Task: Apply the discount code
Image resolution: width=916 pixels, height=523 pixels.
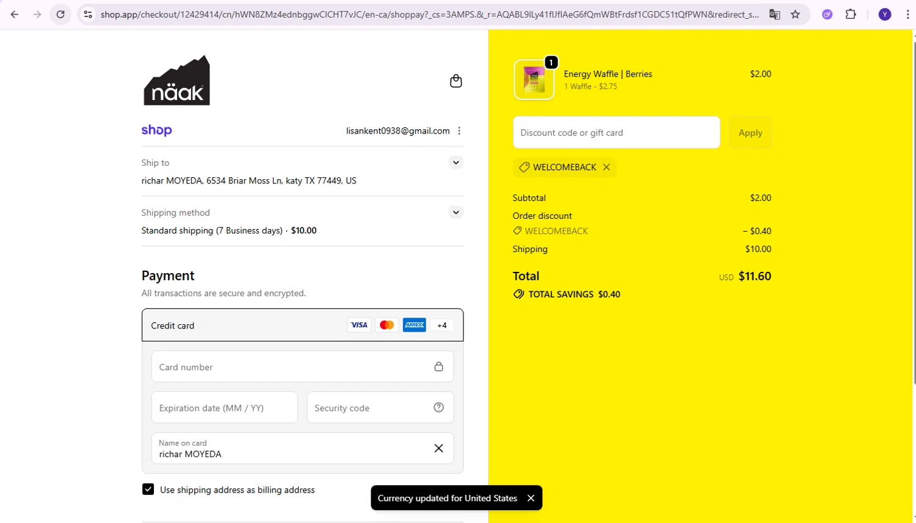Action: pos(751,132)
